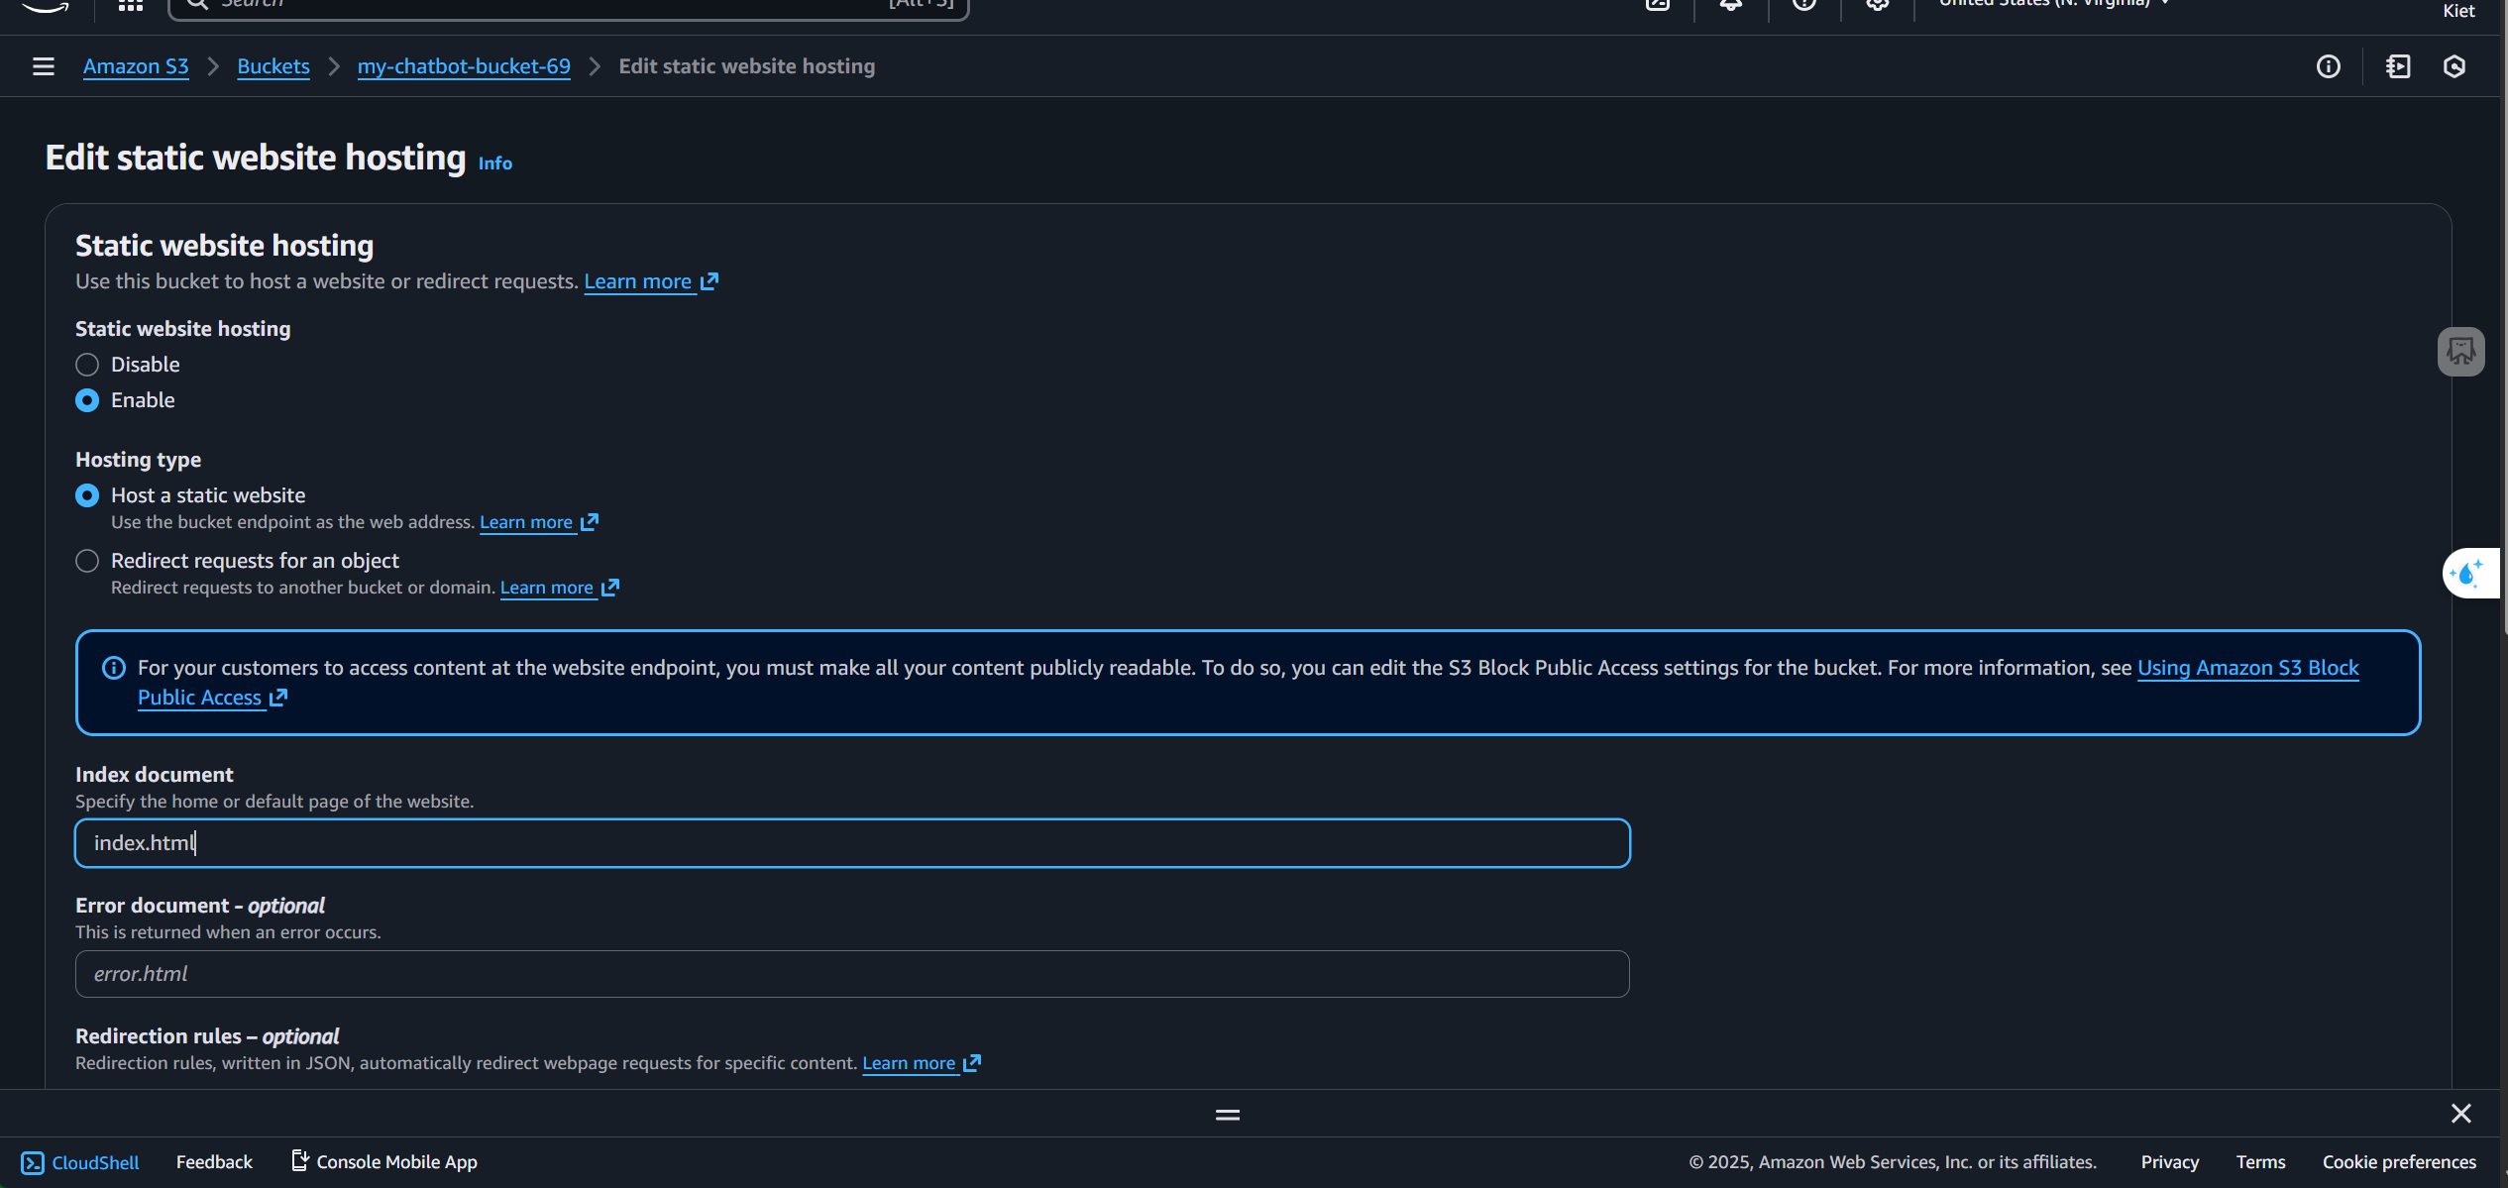Click the hexagon icon at far right of breadcrumb bar
Image resolution: width=2508 pixels, height=1188 pixels.
[x=2454, y=66]
